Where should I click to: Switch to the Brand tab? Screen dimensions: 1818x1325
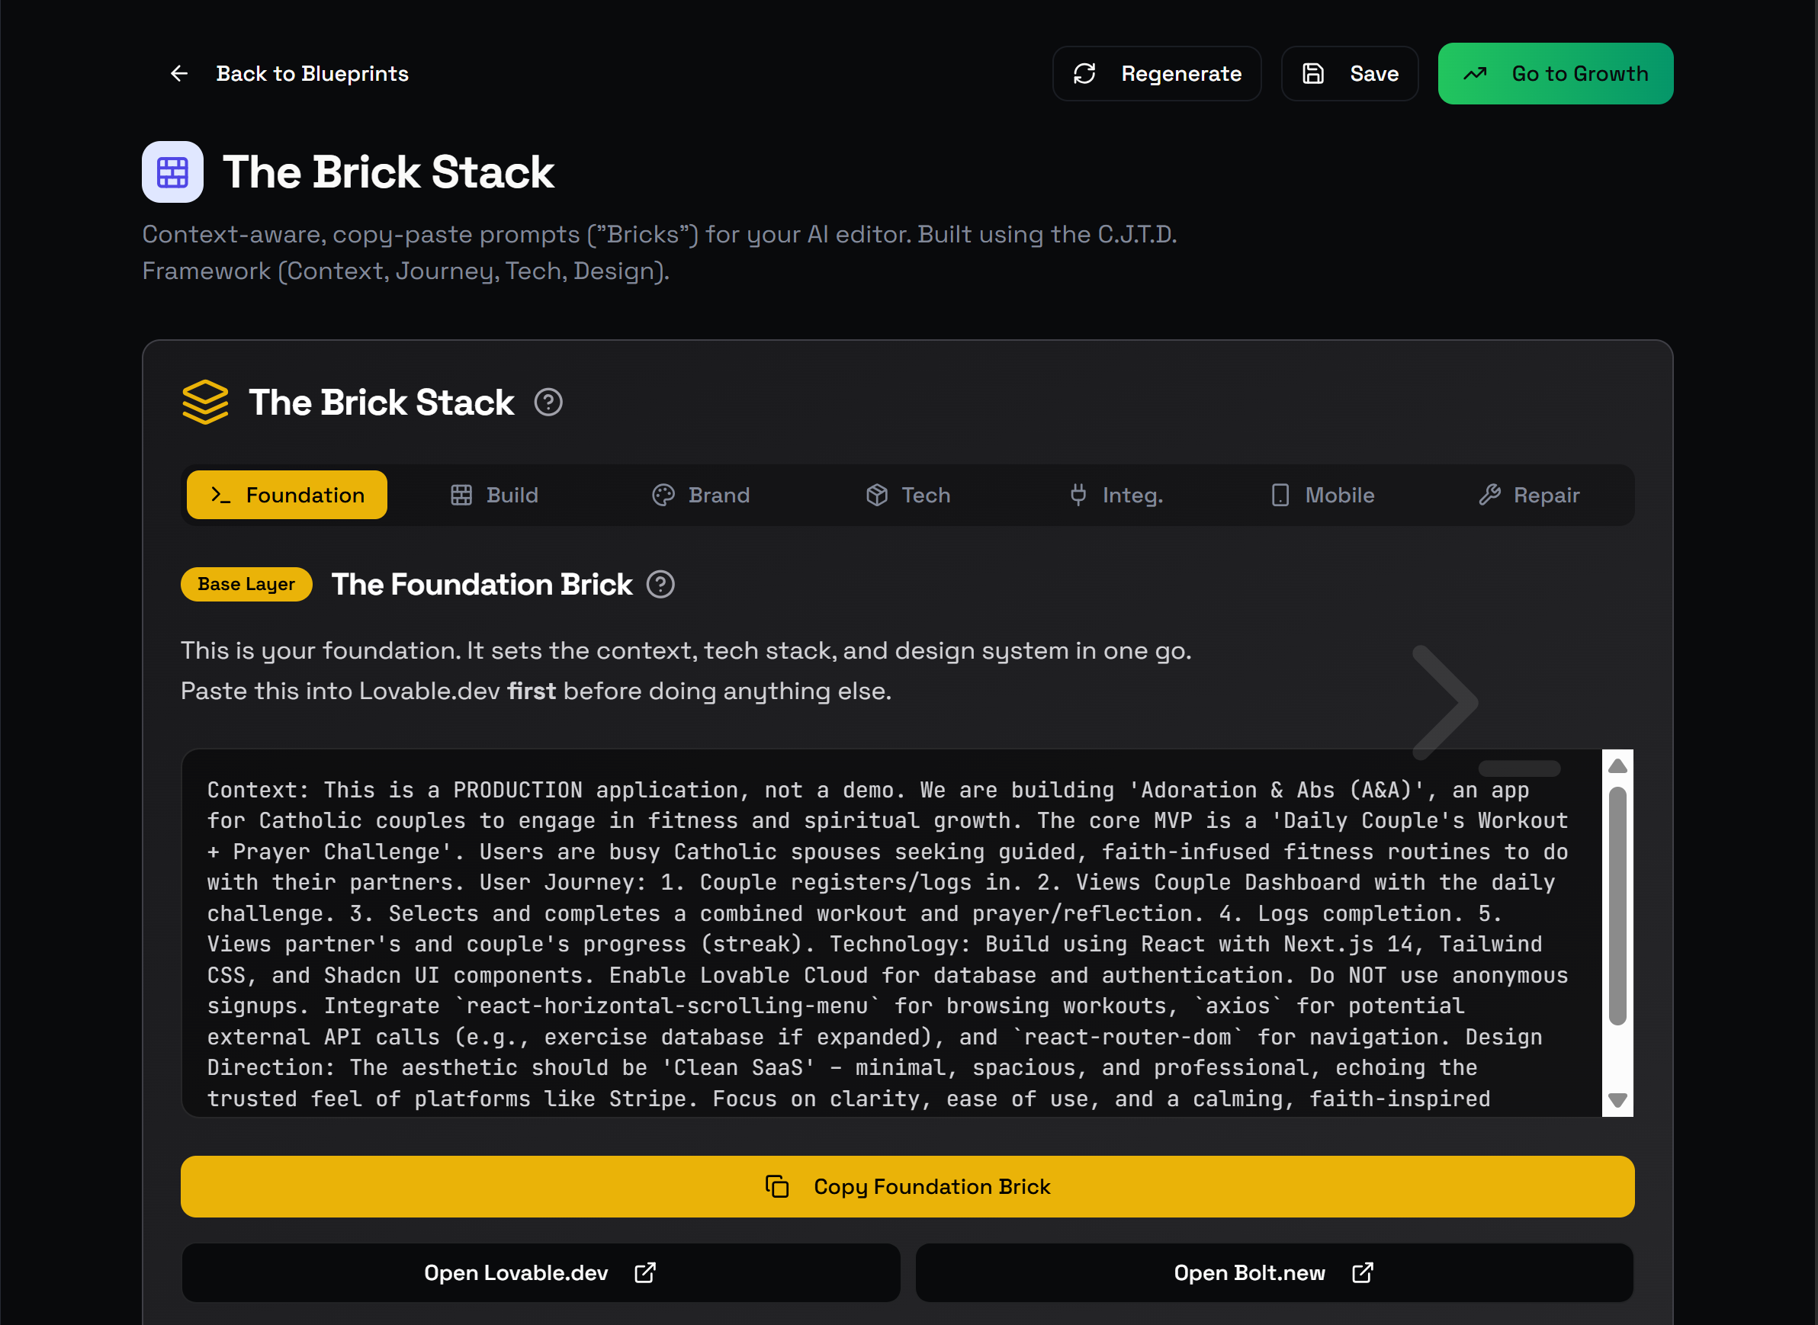(700, 495)
